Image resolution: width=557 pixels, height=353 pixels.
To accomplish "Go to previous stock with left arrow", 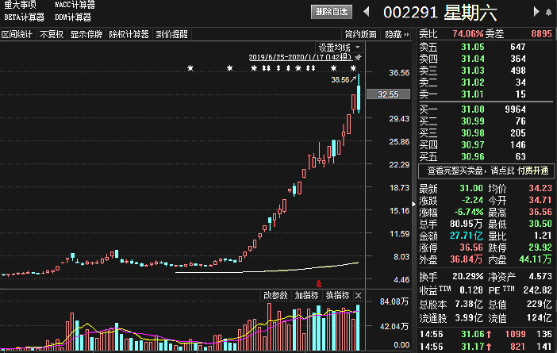I will tap(367, 12).
